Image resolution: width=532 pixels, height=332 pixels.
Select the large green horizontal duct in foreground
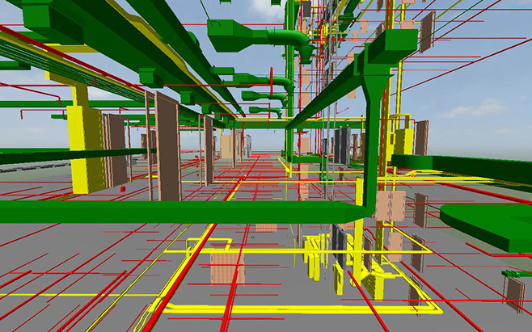(x=162, y=212)
